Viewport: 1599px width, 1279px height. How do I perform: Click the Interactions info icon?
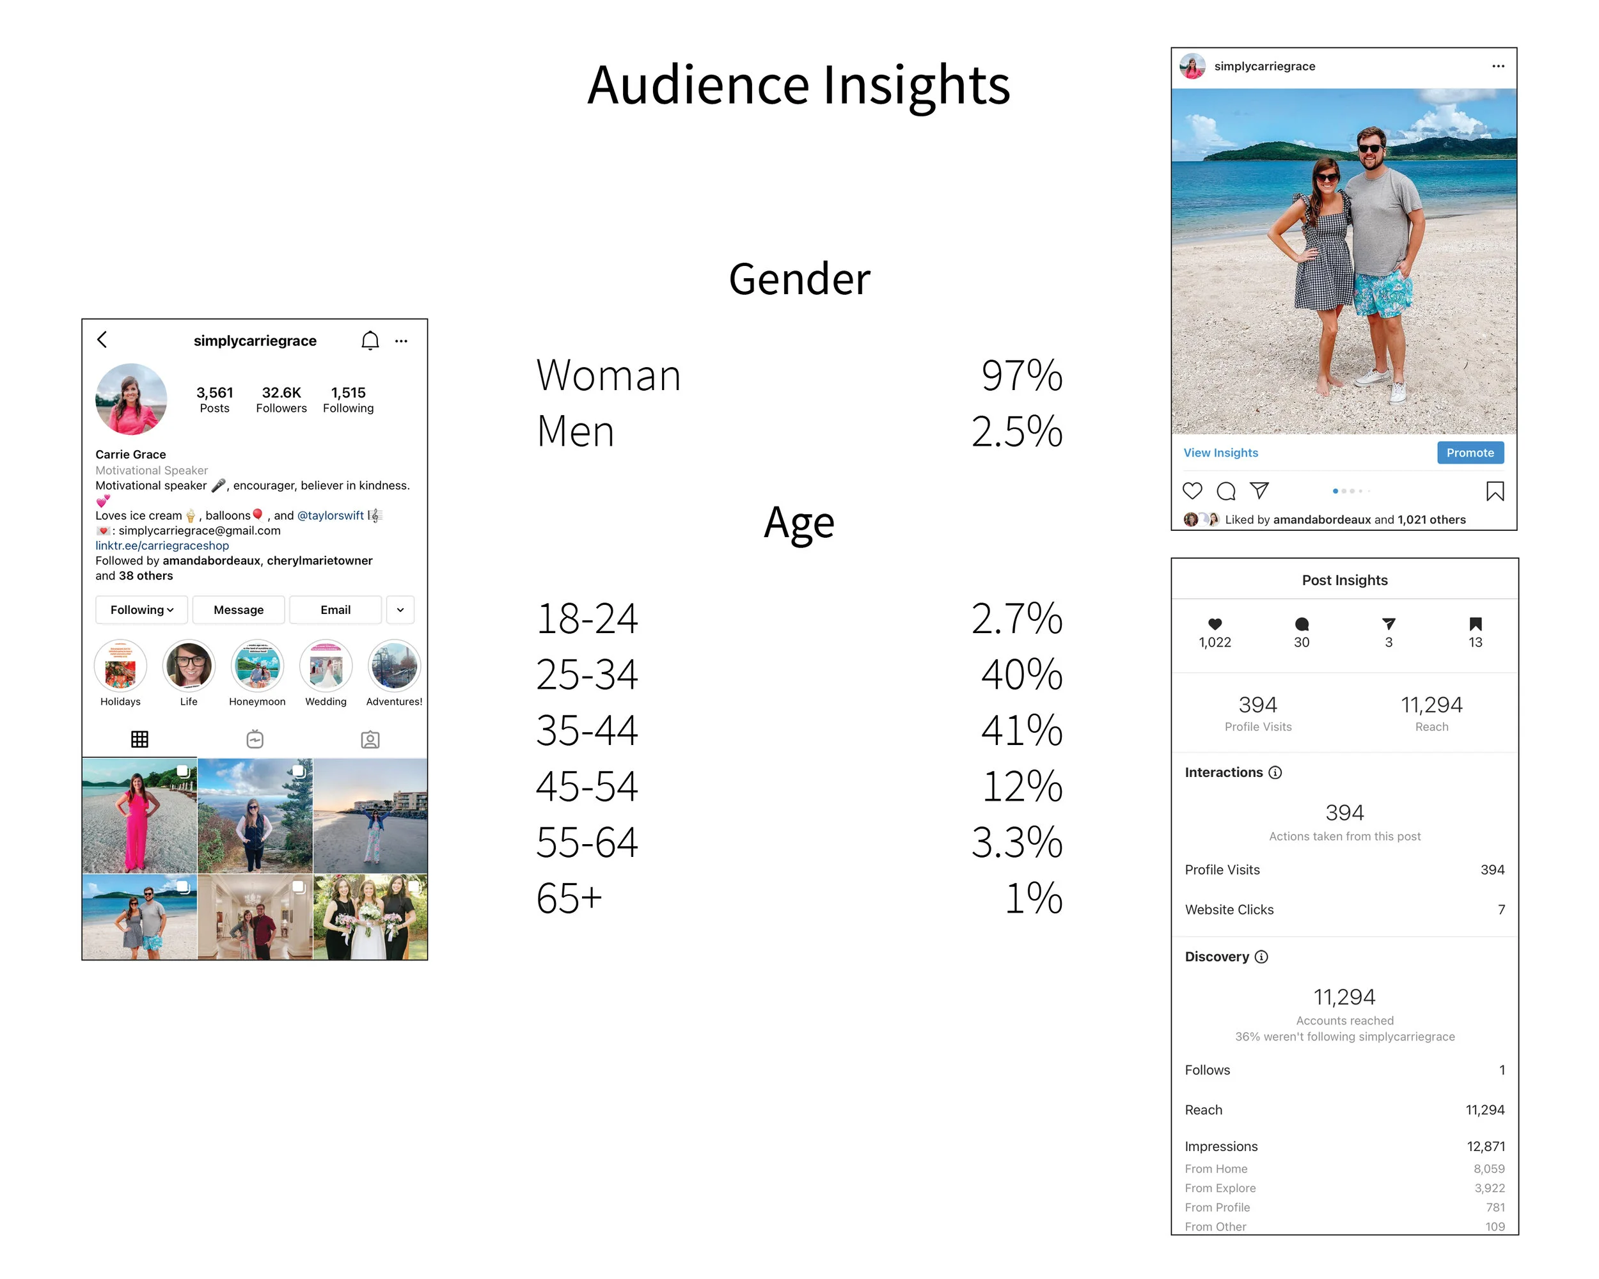[x=1275, y=773]
